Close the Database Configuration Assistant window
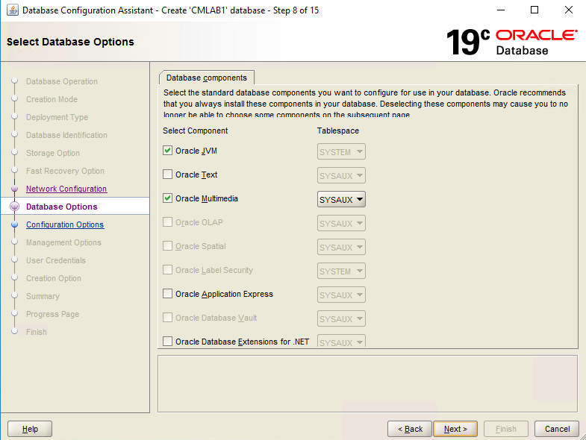The image size is (586, 440). (x=568, y=10)
